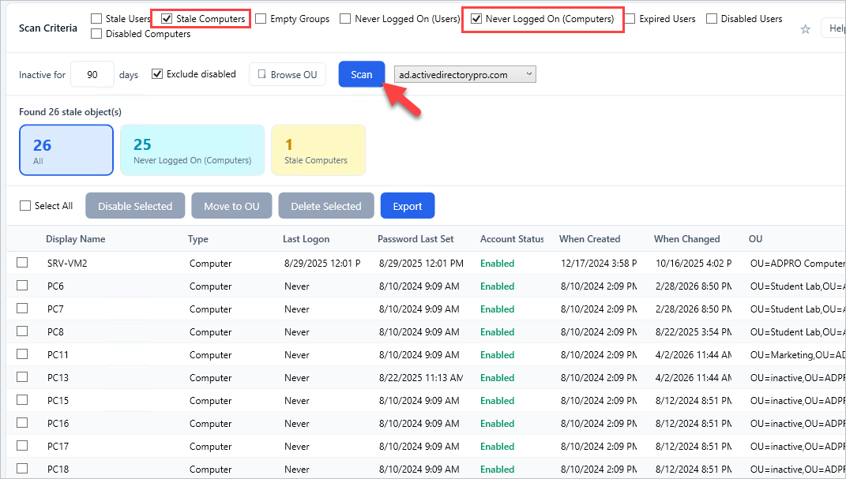Check the Select All checkbox
This screenshot has width=846, height=479.
click(x=24, y=206)
